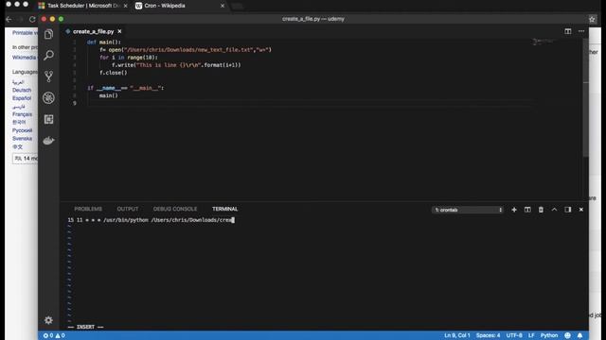606x340 pixels.
Task: Open the Source Control view
Action: pos(48,76)
